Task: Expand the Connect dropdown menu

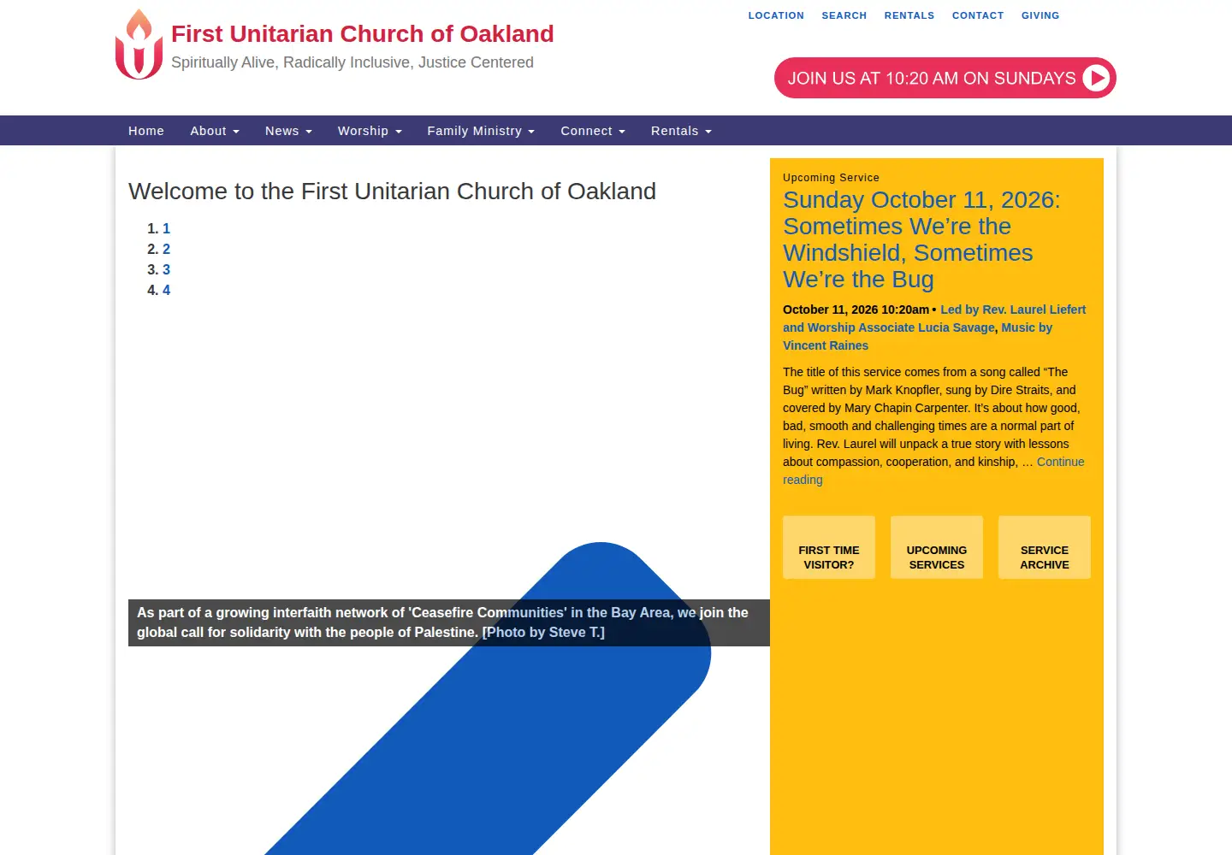Action: pyautogui.click(x=593, y=131)
